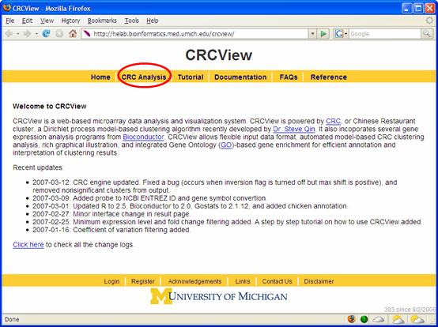
Task: Click the Firefox extension icon in status bar
Action: (352, 319)
